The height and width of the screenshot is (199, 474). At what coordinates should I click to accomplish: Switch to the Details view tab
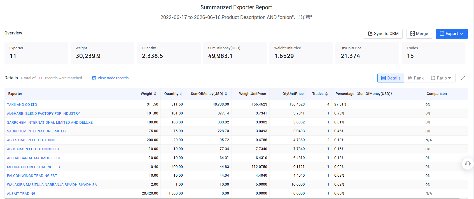391,78
